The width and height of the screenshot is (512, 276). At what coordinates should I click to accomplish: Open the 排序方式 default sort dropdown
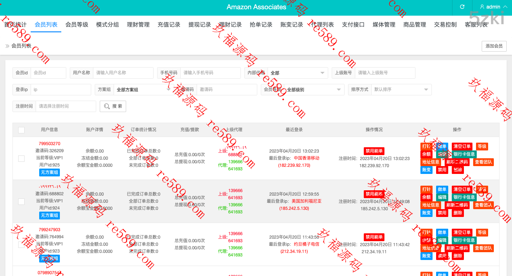401,90
